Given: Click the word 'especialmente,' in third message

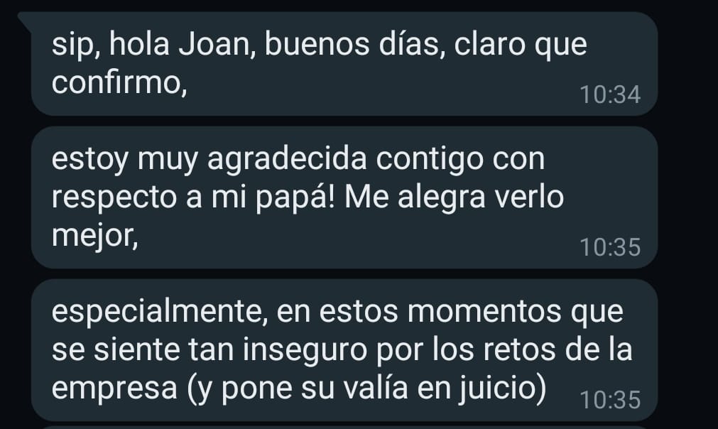Looking at the screenshot, I should click(x=159, y=313).
